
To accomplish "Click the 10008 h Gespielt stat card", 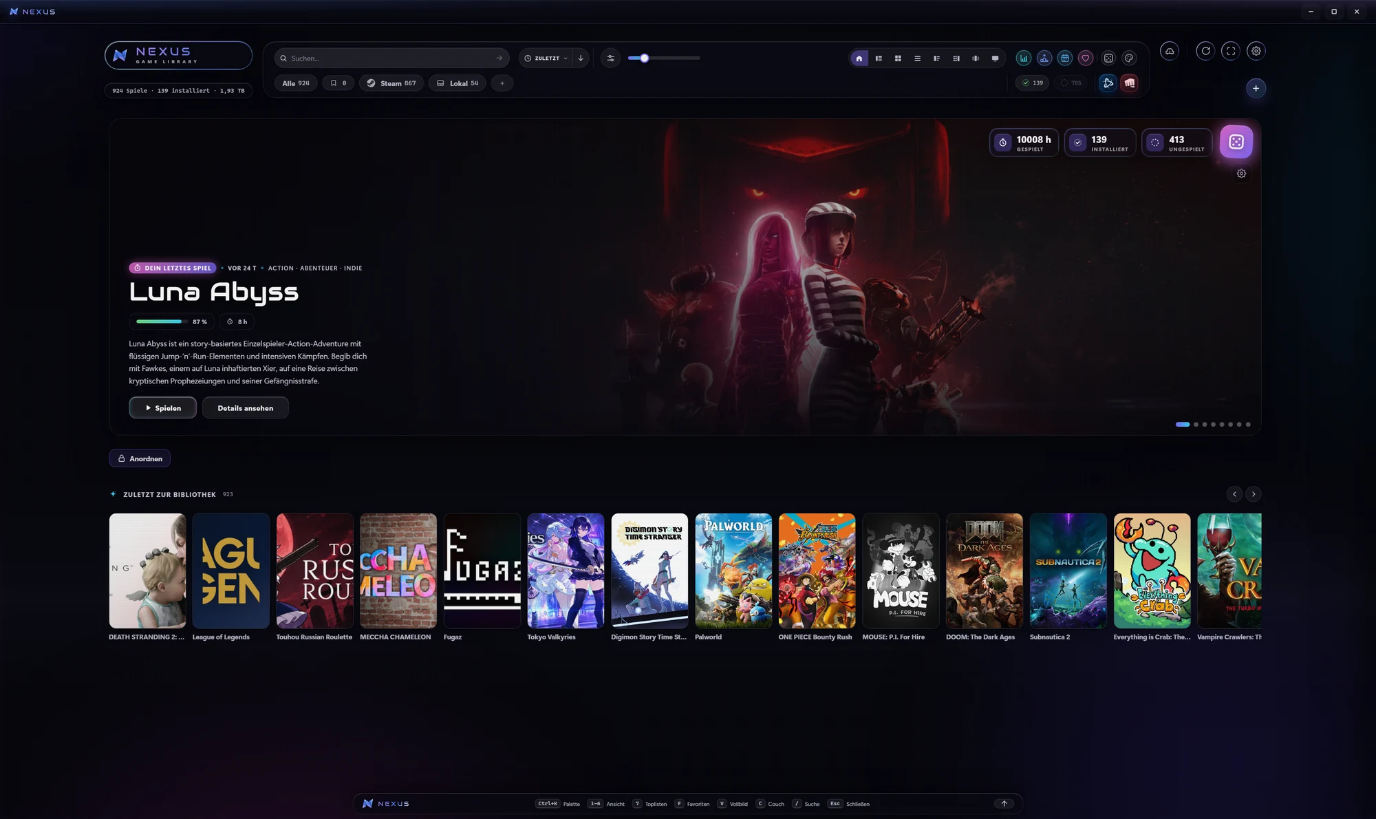I will pos(1024,142).
